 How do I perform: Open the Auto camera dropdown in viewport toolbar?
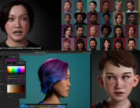pyautogui.click(x=26, y=55)
